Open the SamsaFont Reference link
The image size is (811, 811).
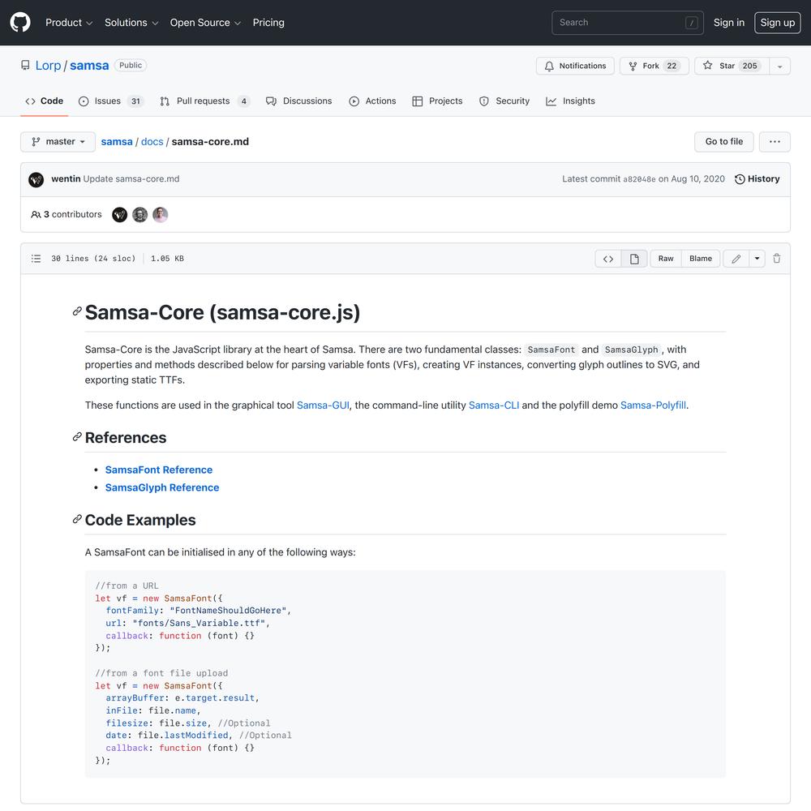(x=159, y=470)
